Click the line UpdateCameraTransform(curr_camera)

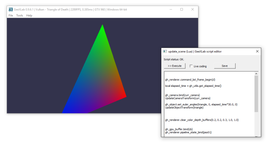point(188,98)
